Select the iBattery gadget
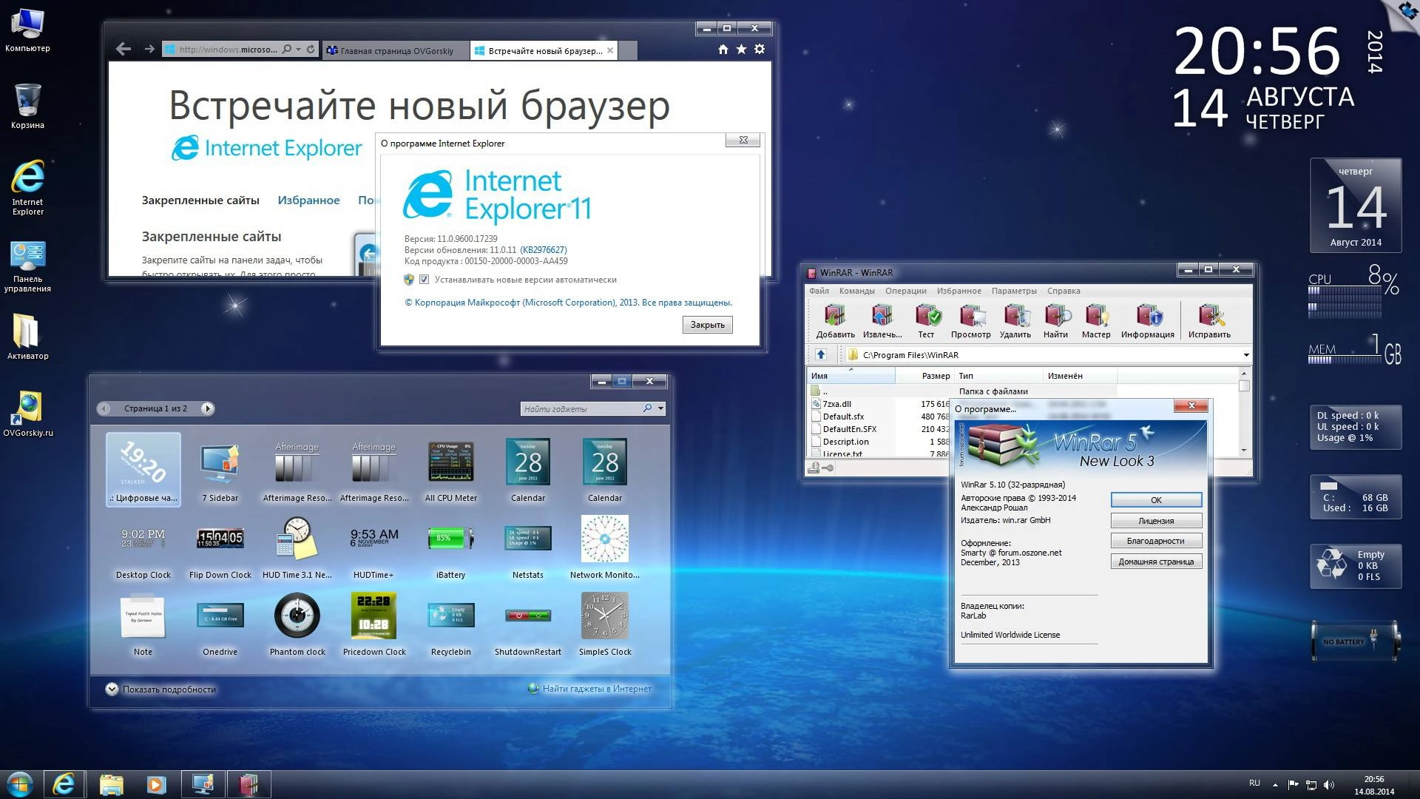The height and width of the screenshot is (799, 1420). 451,548
